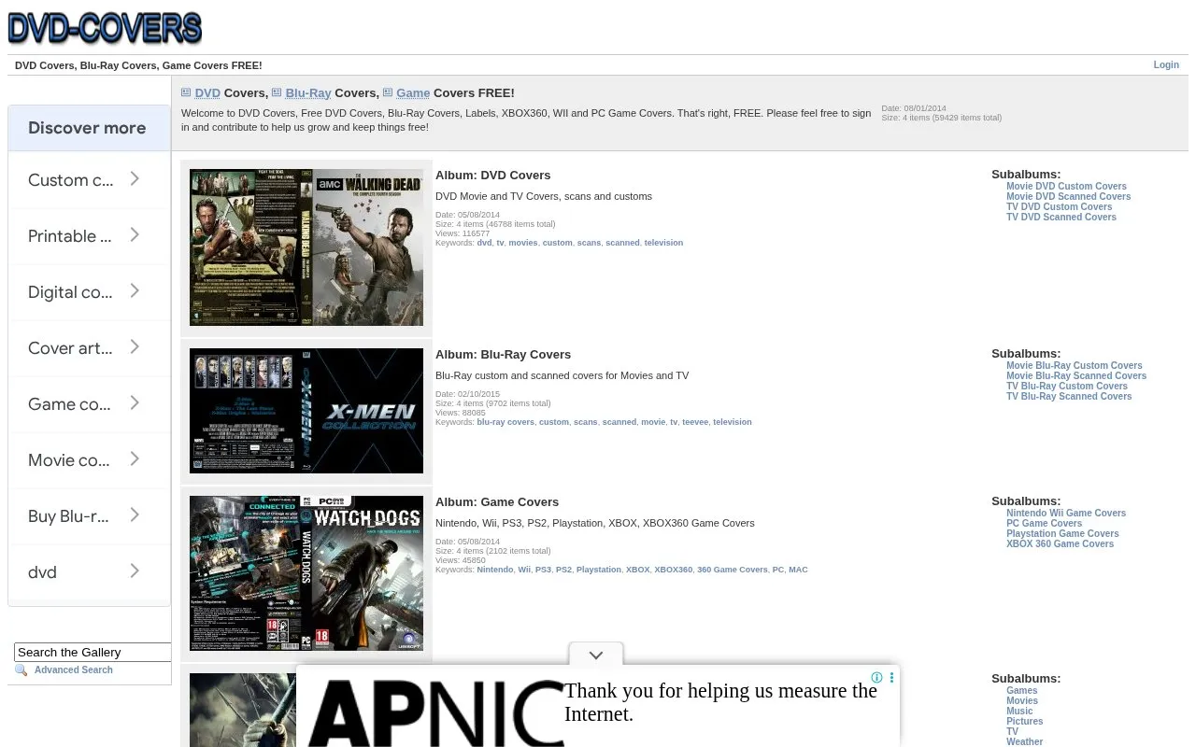The height and width of the screenshot is (747, 1196).
Task: Open the Weather subalbum link
Action: pyautogui.click(x=1024, y=742)
